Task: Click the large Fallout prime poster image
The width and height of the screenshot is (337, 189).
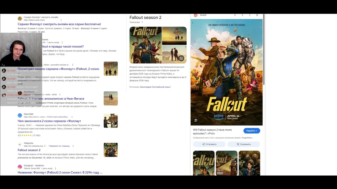Action: (x=226, y=72)
